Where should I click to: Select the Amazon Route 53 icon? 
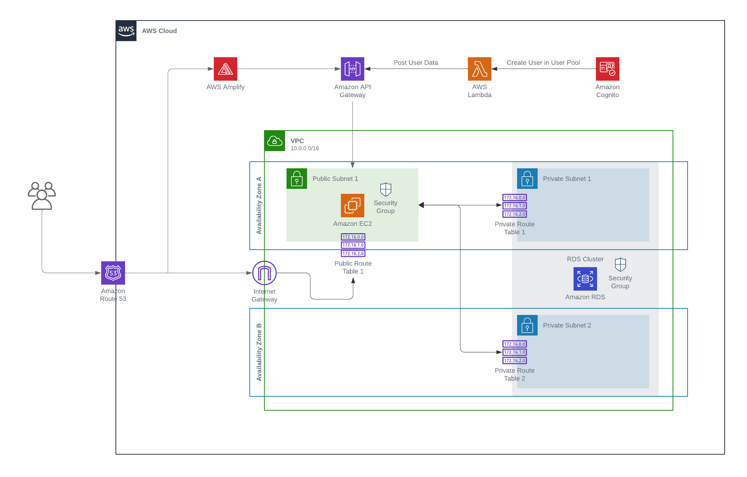click(x=113, y=273)
